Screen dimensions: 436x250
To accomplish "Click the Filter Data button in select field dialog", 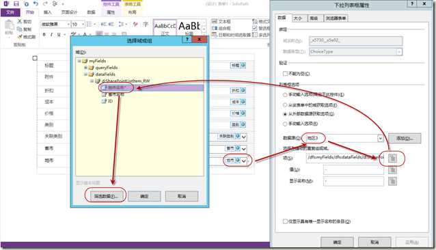I will (106, 196).
